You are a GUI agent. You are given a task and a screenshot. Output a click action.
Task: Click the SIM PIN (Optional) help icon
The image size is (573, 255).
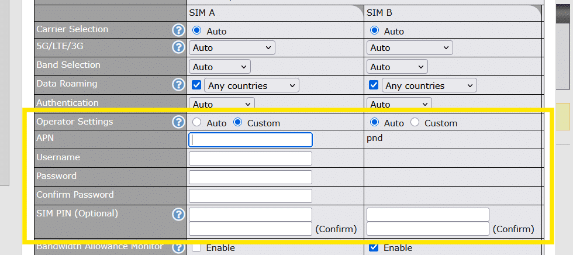(x=178, y=215)
